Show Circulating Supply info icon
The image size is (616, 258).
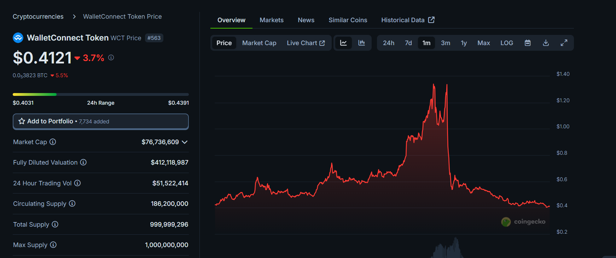click(x=72, y=203)
